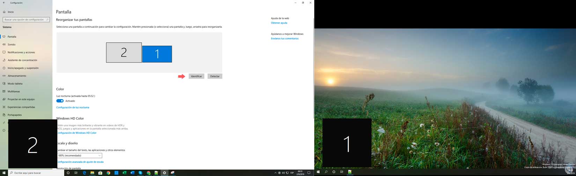Select display 1 in the arrangement
The image size is (576, 176).
click(157, 54)
